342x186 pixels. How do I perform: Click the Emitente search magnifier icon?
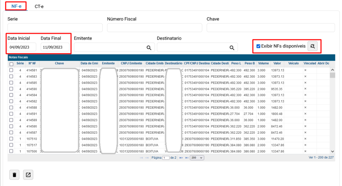point(149,48)
